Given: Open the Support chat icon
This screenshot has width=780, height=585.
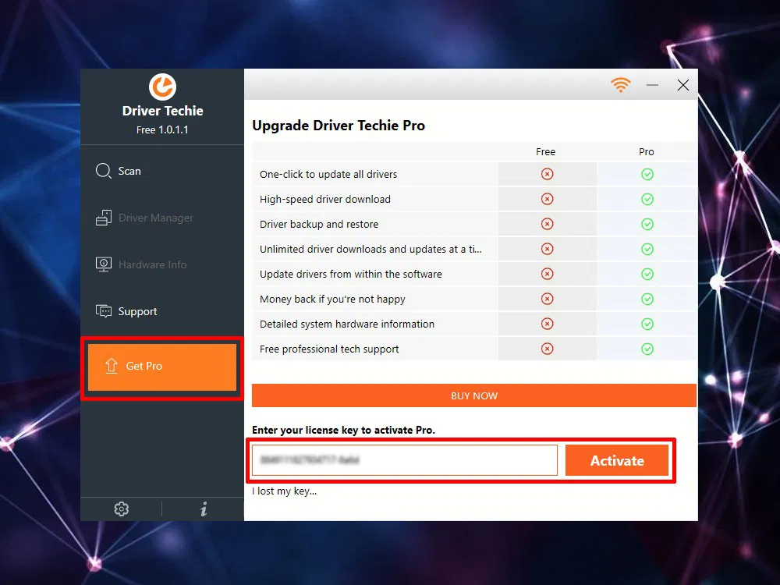Looking at the screenshot, I should pos(104,311).
